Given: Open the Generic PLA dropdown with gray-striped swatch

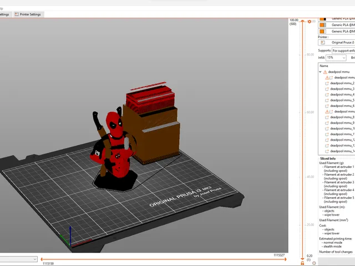Looking at the screenshot, I should [x=337, y=25].
